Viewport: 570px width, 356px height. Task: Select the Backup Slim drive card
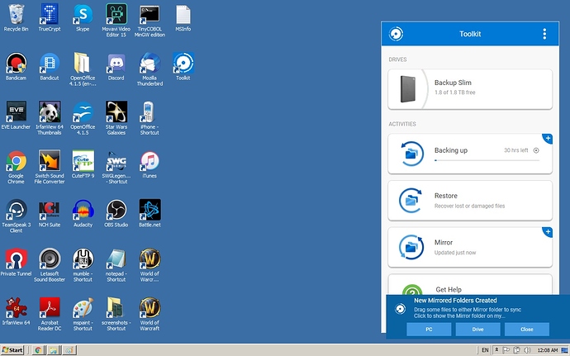(470, 89)
